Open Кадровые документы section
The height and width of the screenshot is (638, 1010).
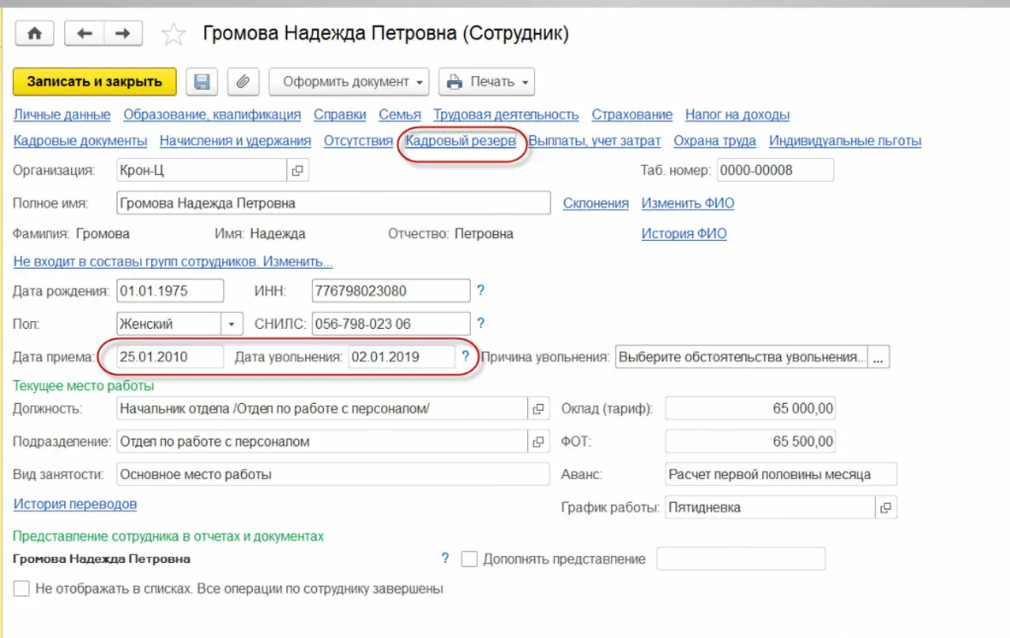81,141
